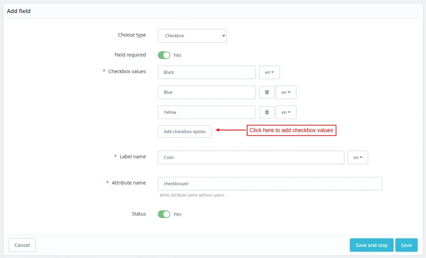Delete the "Blue" checkbox value with trash icon

tap(267, 92)
